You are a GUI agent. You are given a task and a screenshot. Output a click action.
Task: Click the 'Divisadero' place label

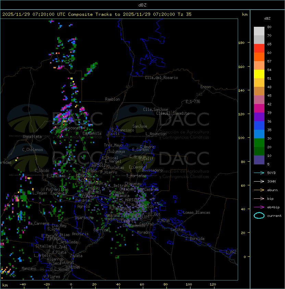[x=152, y=170]
